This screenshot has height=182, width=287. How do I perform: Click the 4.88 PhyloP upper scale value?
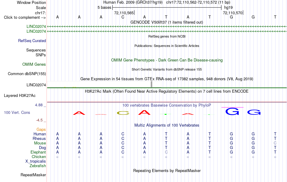(39, 105)
